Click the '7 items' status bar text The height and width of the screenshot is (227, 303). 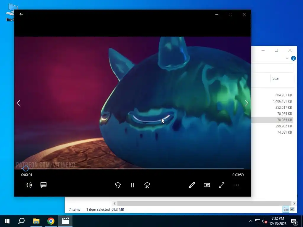[75, 210]
